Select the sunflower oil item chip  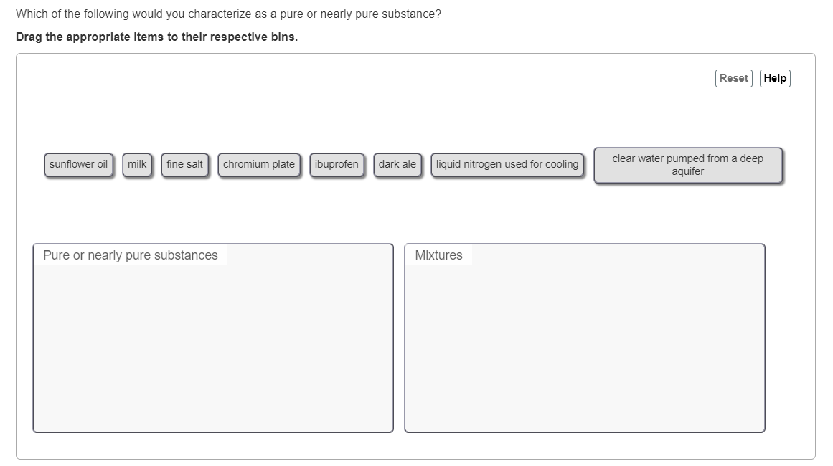79,164
